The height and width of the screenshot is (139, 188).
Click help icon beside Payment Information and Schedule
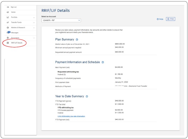(x=103, y=62)
